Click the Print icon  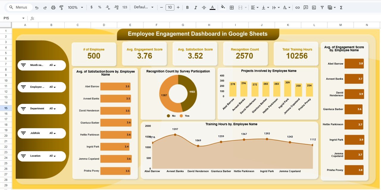pyautogui.click(x=53, y=7)
